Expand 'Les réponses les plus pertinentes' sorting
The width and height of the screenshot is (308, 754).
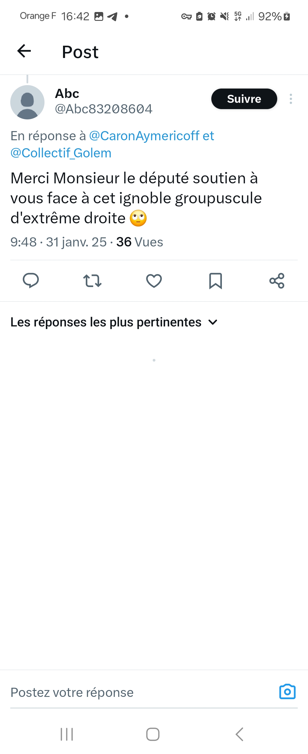click(106, 322)
